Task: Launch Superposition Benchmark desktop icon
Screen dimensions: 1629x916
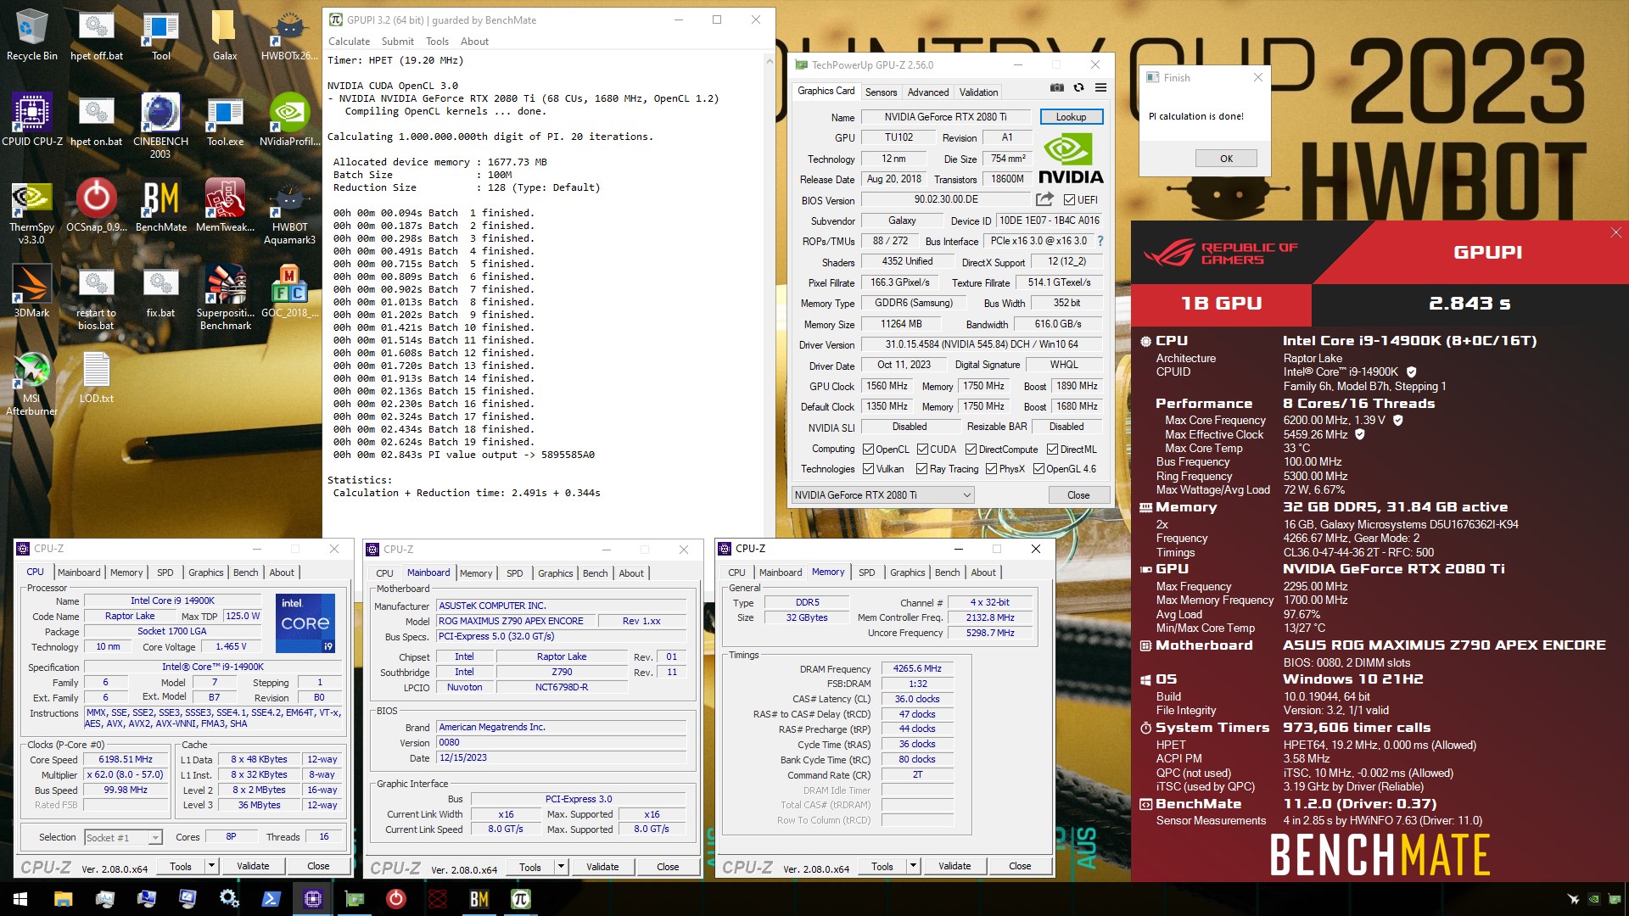Action: pos(225,297)
